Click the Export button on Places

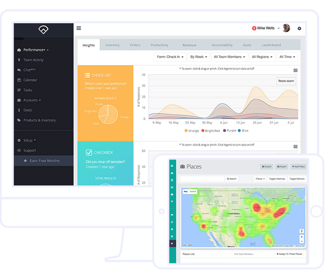point(266,167)
